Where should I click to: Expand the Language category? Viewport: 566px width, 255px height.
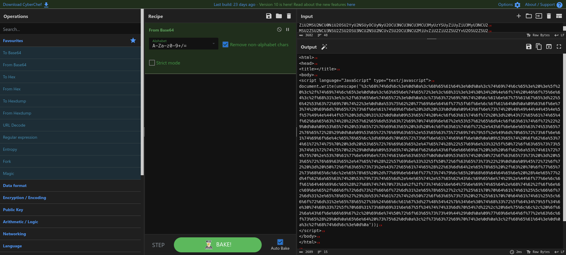coord(70,246)
